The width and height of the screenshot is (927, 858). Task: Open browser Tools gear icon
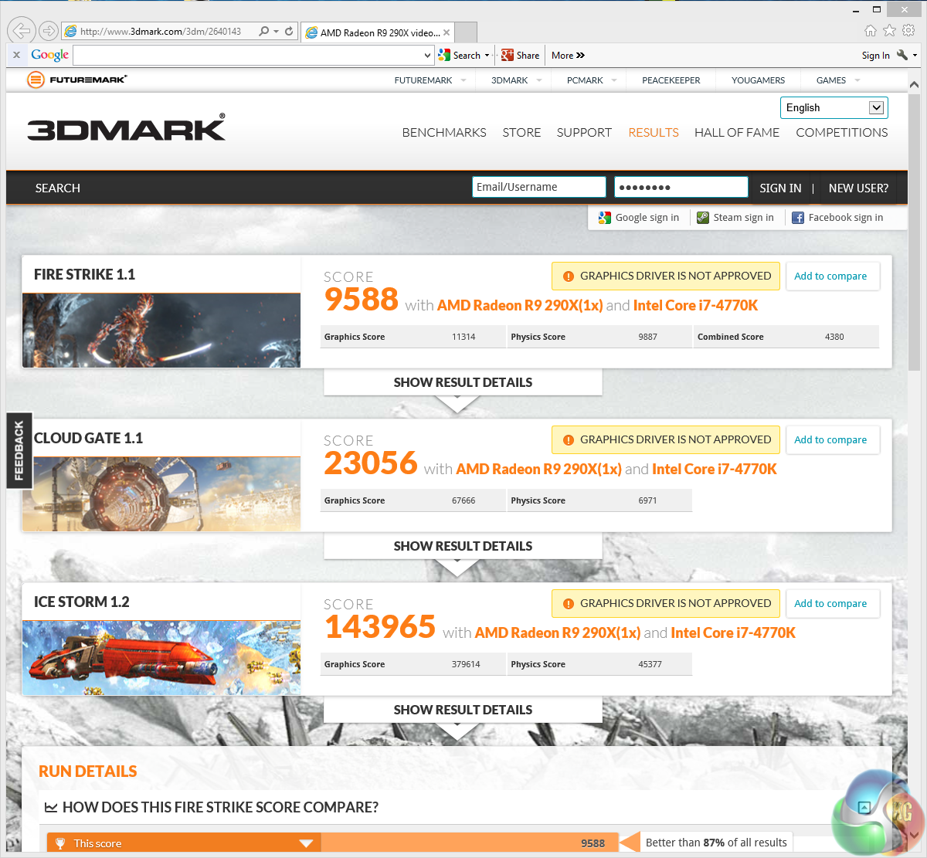[908, 31]
